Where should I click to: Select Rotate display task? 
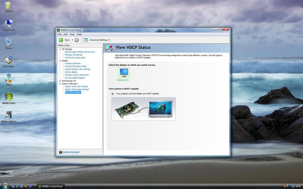point(71,72)
